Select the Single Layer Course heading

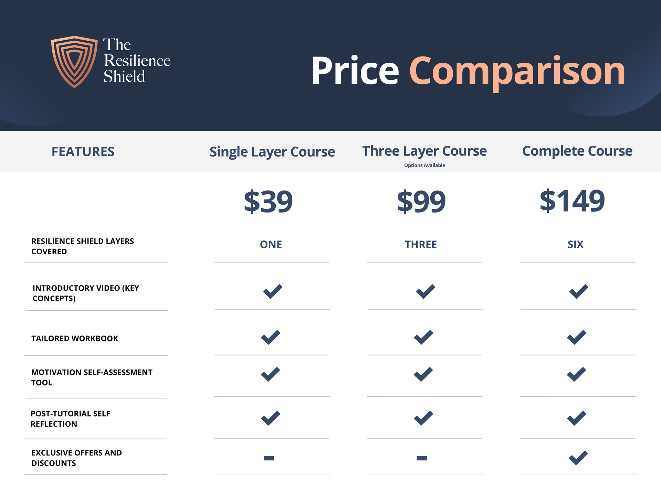coord(272,152)
